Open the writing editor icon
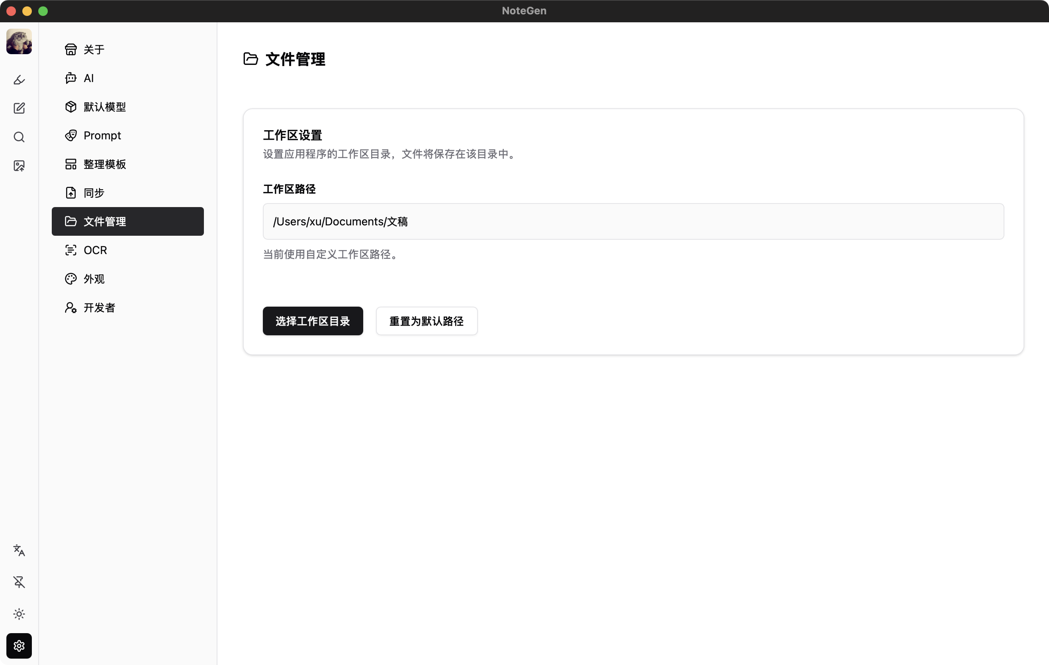 pyautogui.click(x=19, y=108)
